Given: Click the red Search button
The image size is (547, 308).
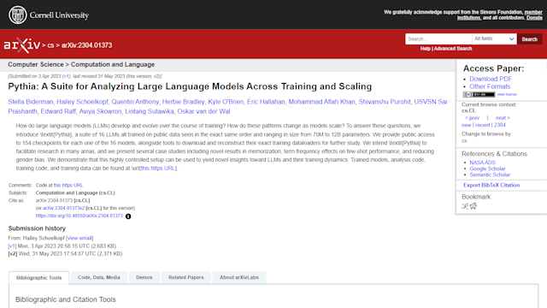Looking at the screenshot, I should [529, 39].
